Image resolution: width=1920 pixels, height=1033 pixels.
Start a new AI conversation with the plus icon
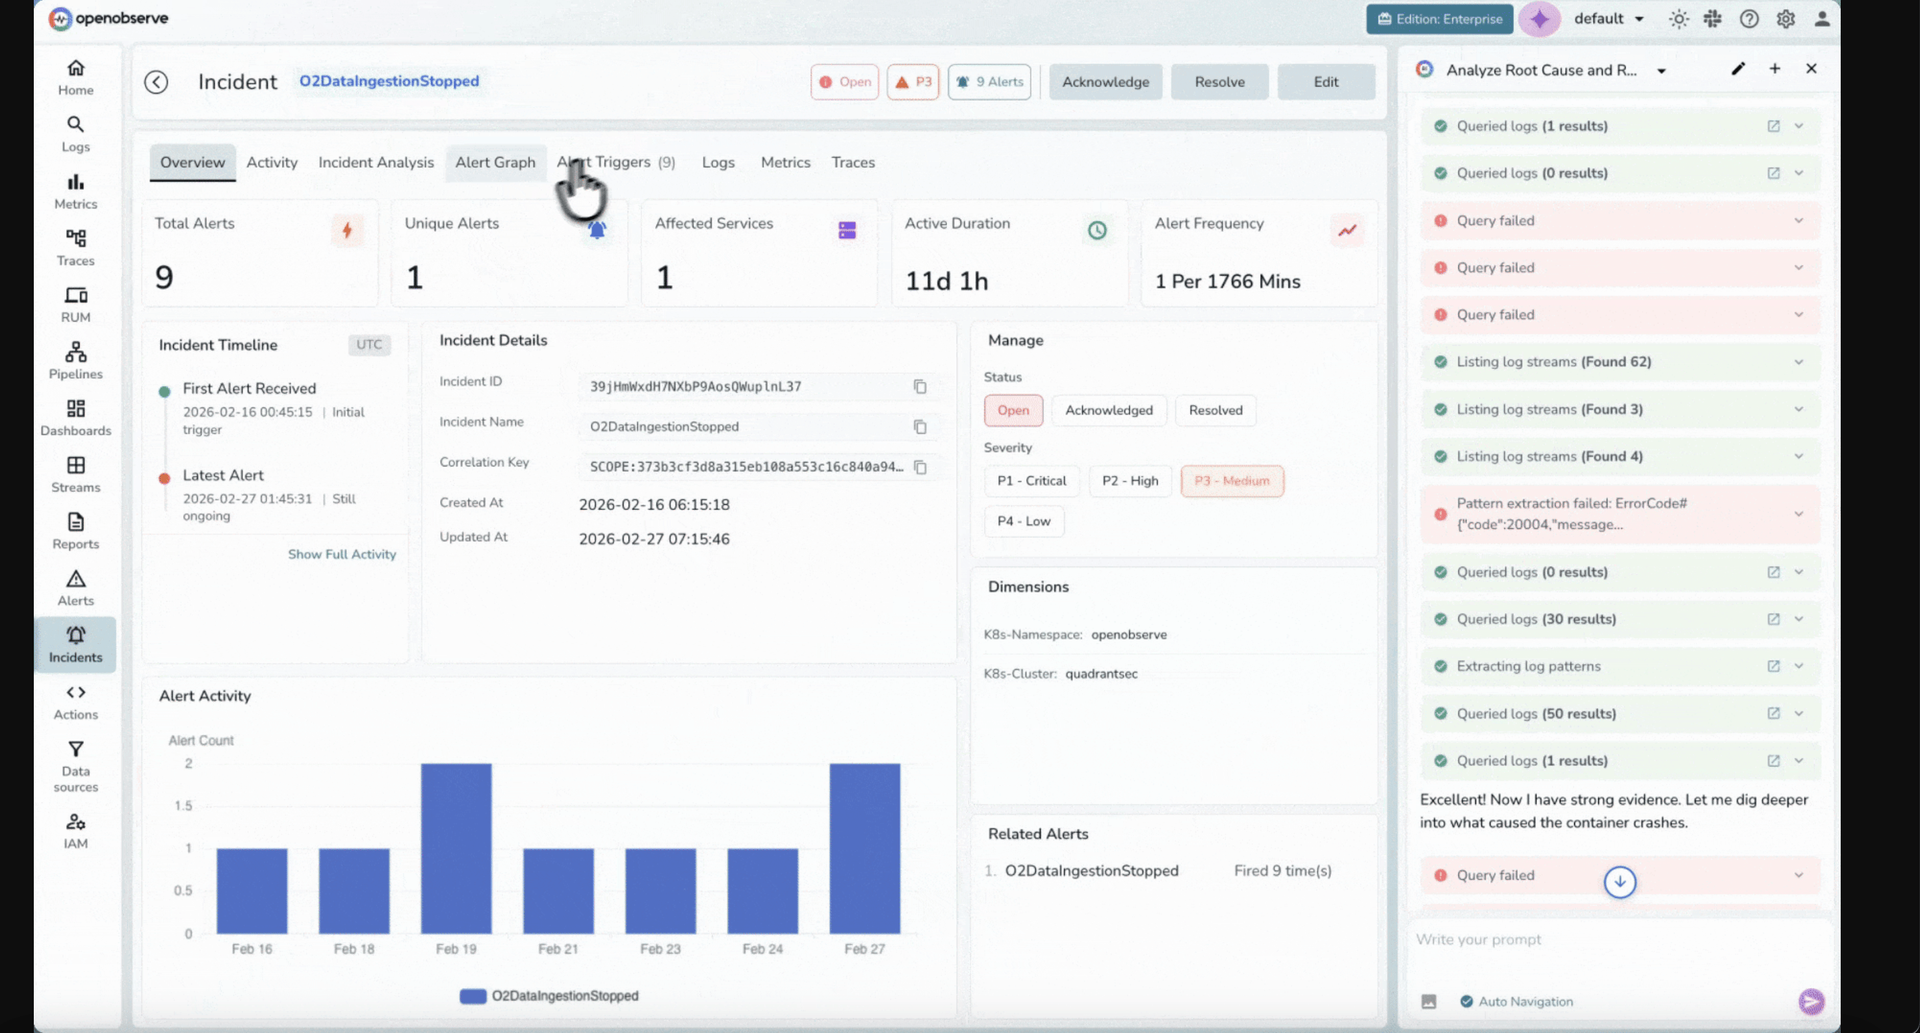pos(1774,68)
